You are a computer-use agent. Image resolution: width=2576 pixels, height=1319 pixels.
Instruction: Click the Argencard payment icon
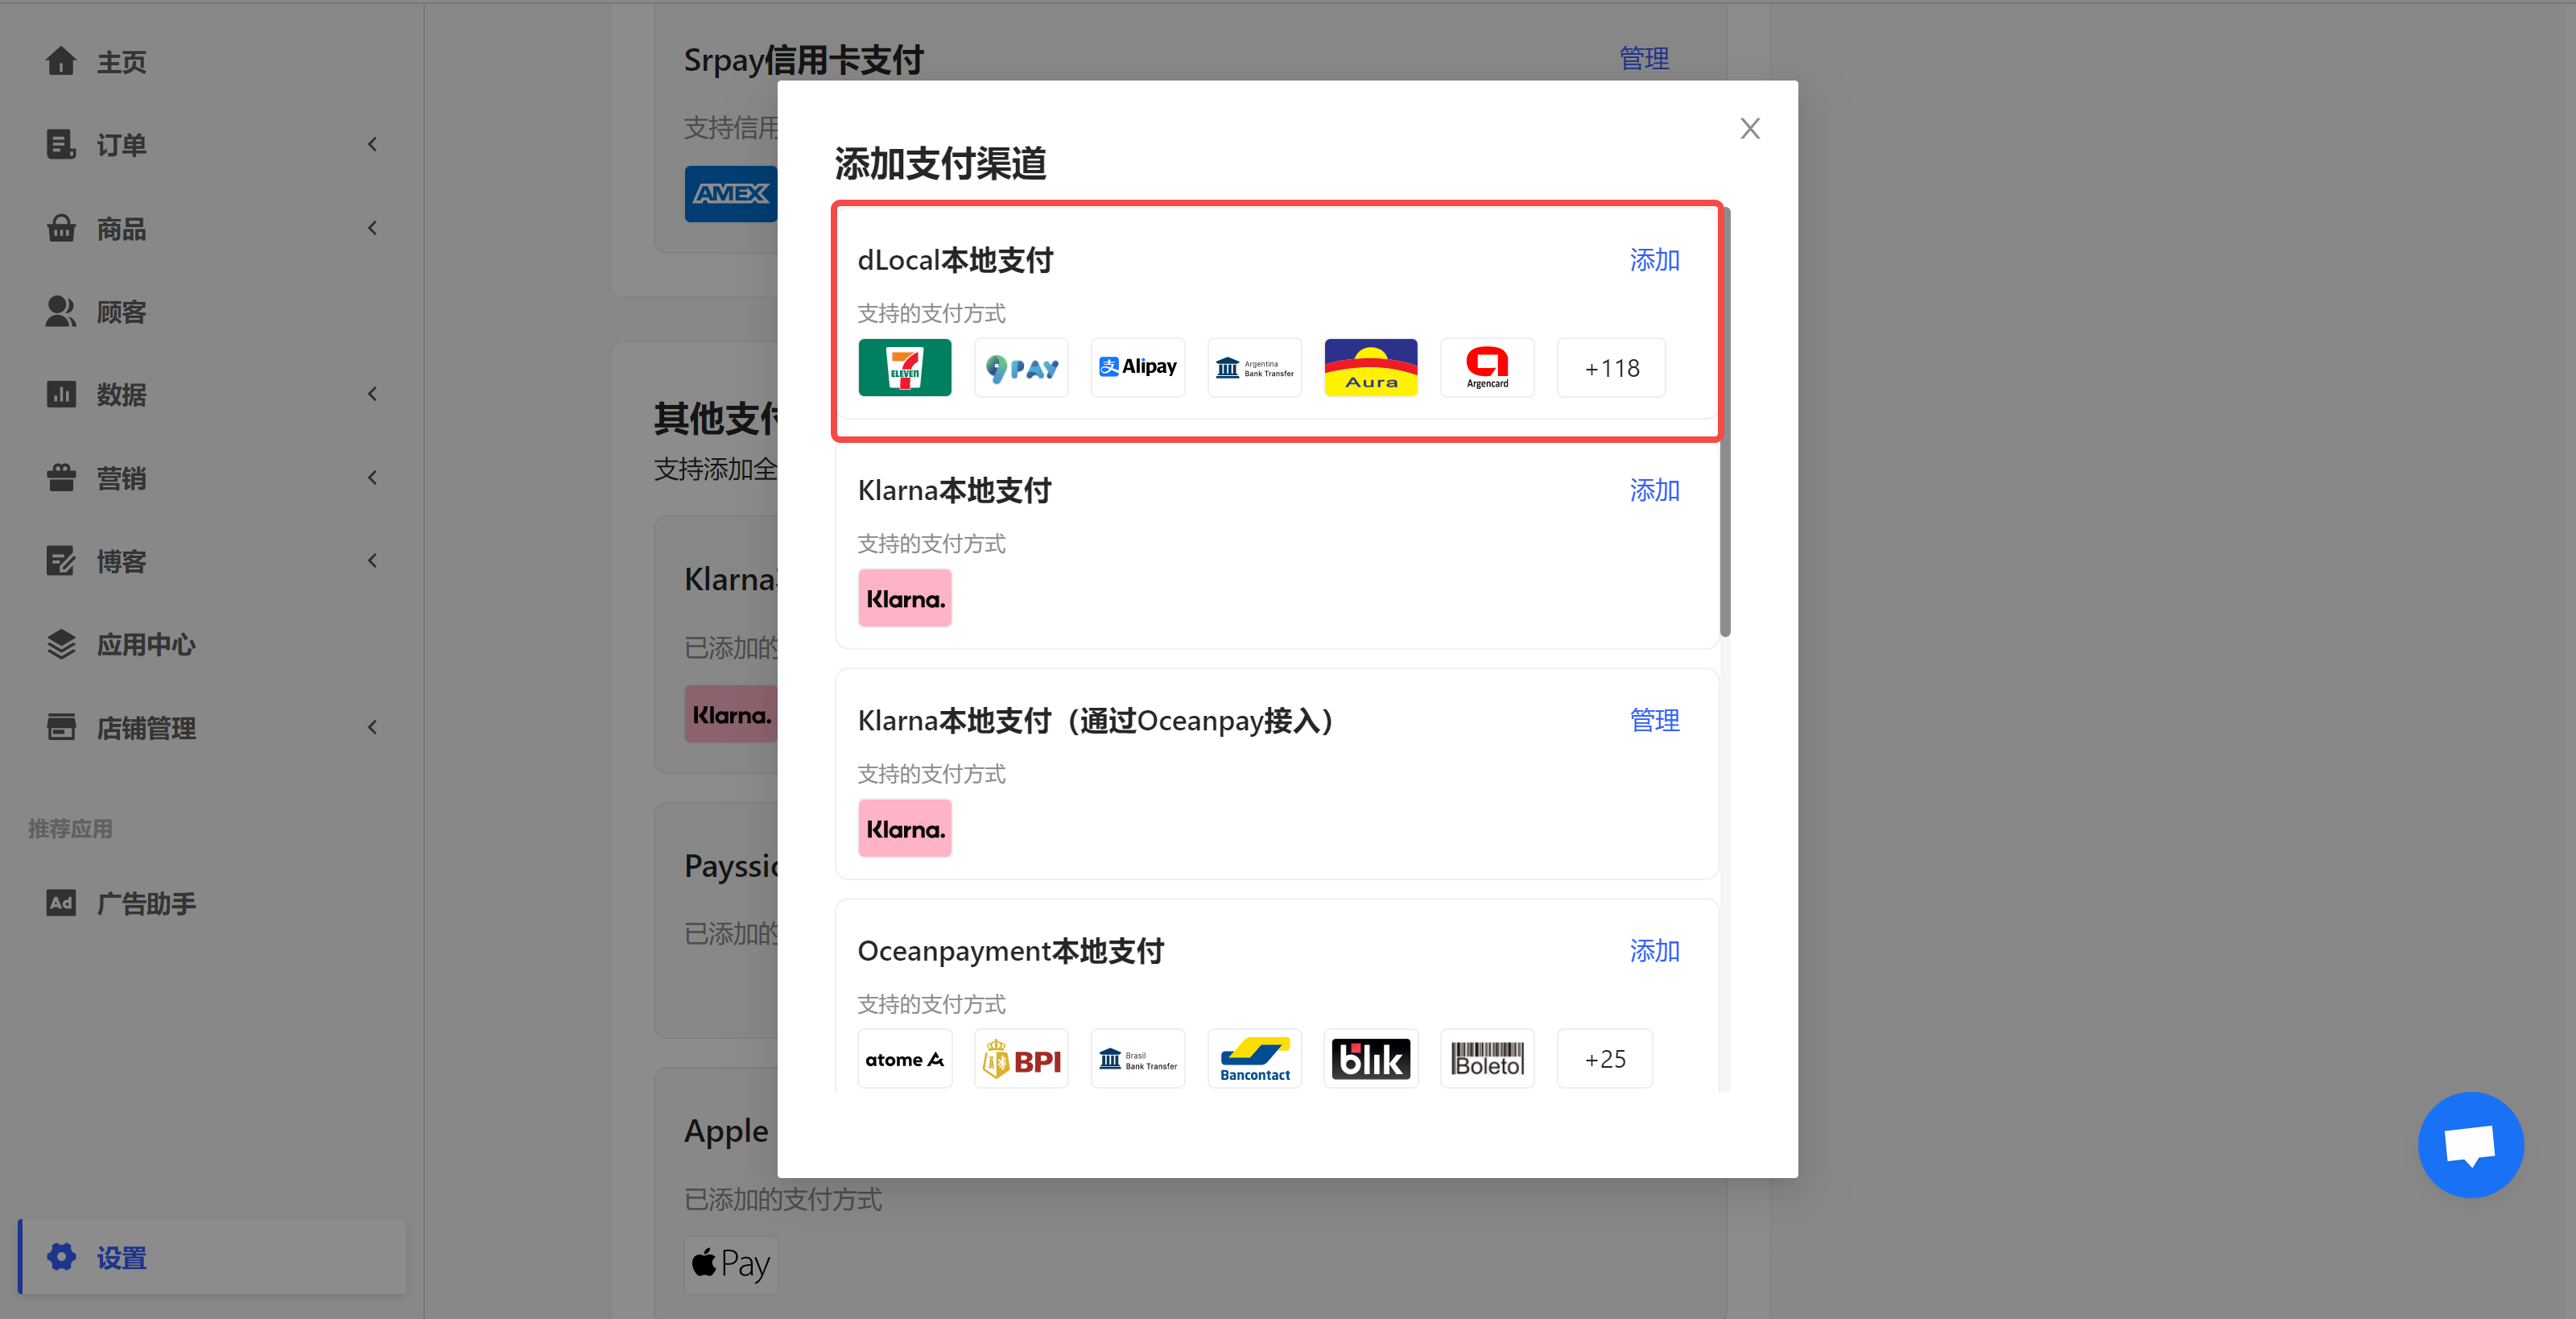(1487, 367)
